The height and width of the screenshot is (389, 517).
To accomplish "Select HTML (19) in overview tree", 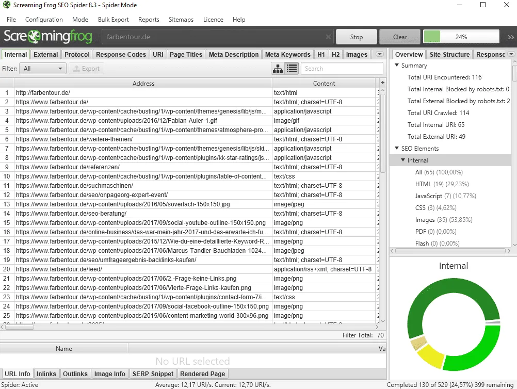I will coord(442,184).
